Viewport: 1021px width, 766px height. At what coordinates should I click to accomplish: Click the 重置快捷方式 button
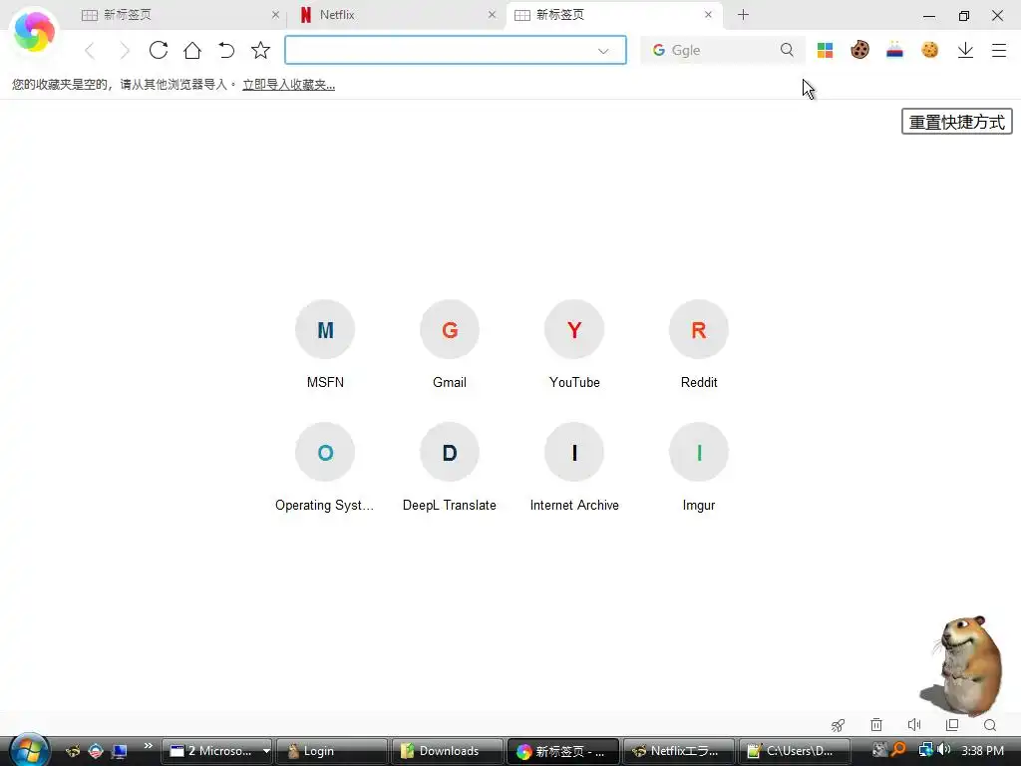956,122
